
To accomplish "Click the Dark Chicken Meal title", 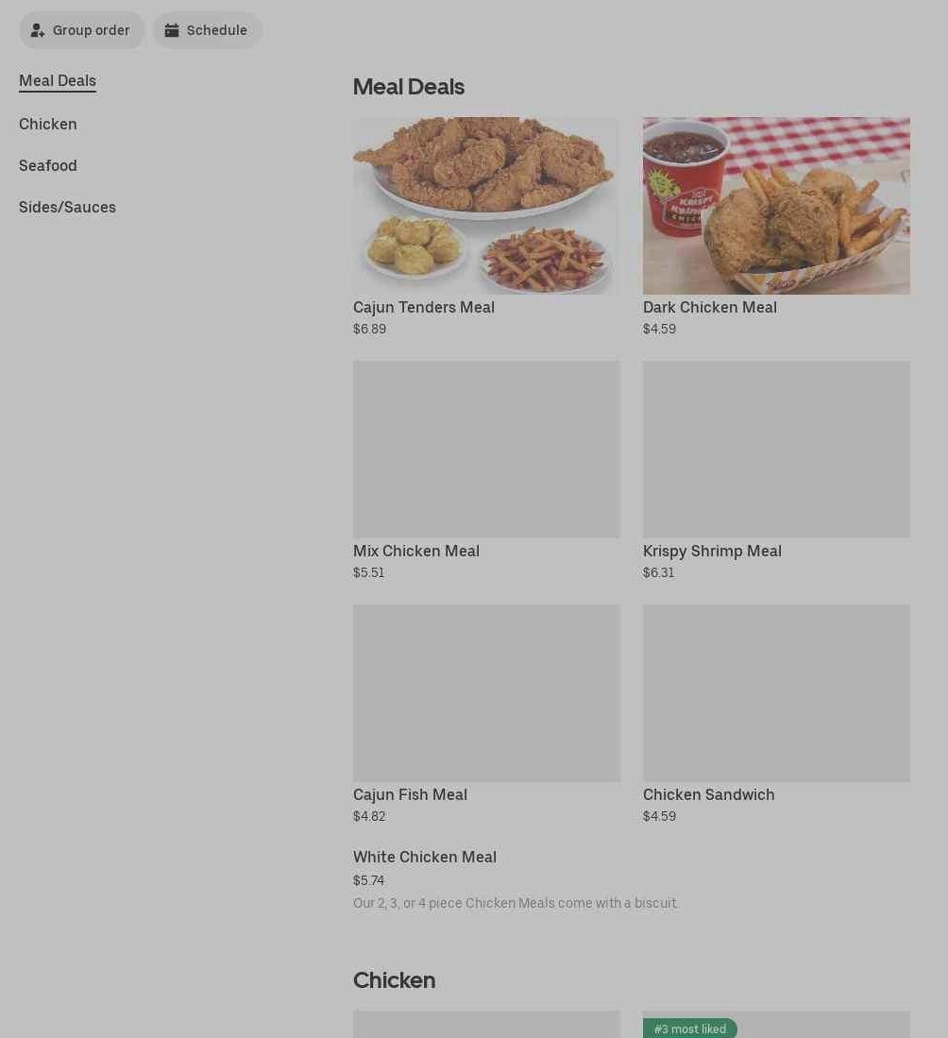I will [x=710, y=307].
